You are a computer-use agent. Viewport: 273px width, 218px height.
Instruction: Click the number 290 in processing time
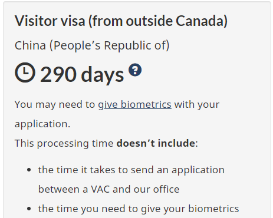tap(58, 74)
